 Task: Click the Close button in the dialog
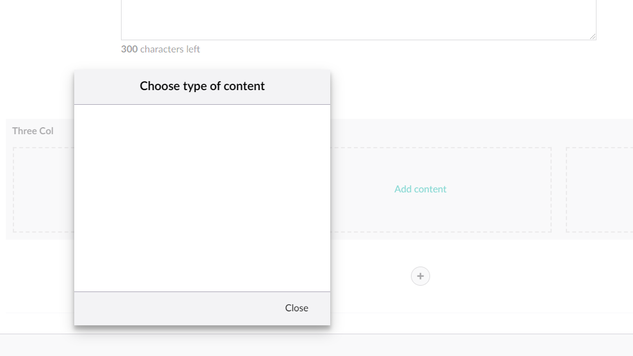(296, 308)
